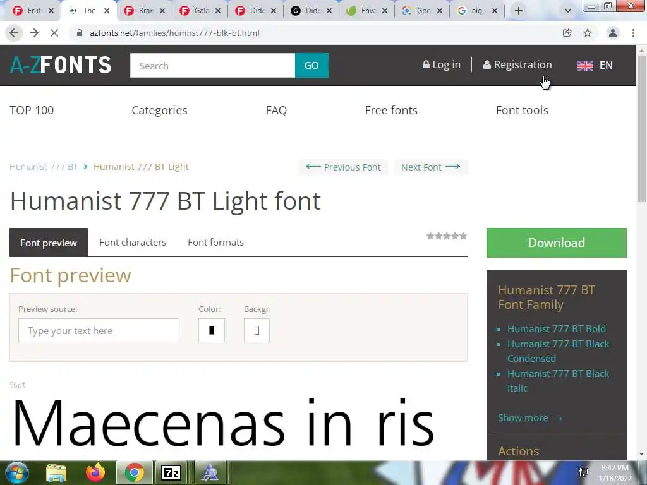Stop loading the page

54,33
